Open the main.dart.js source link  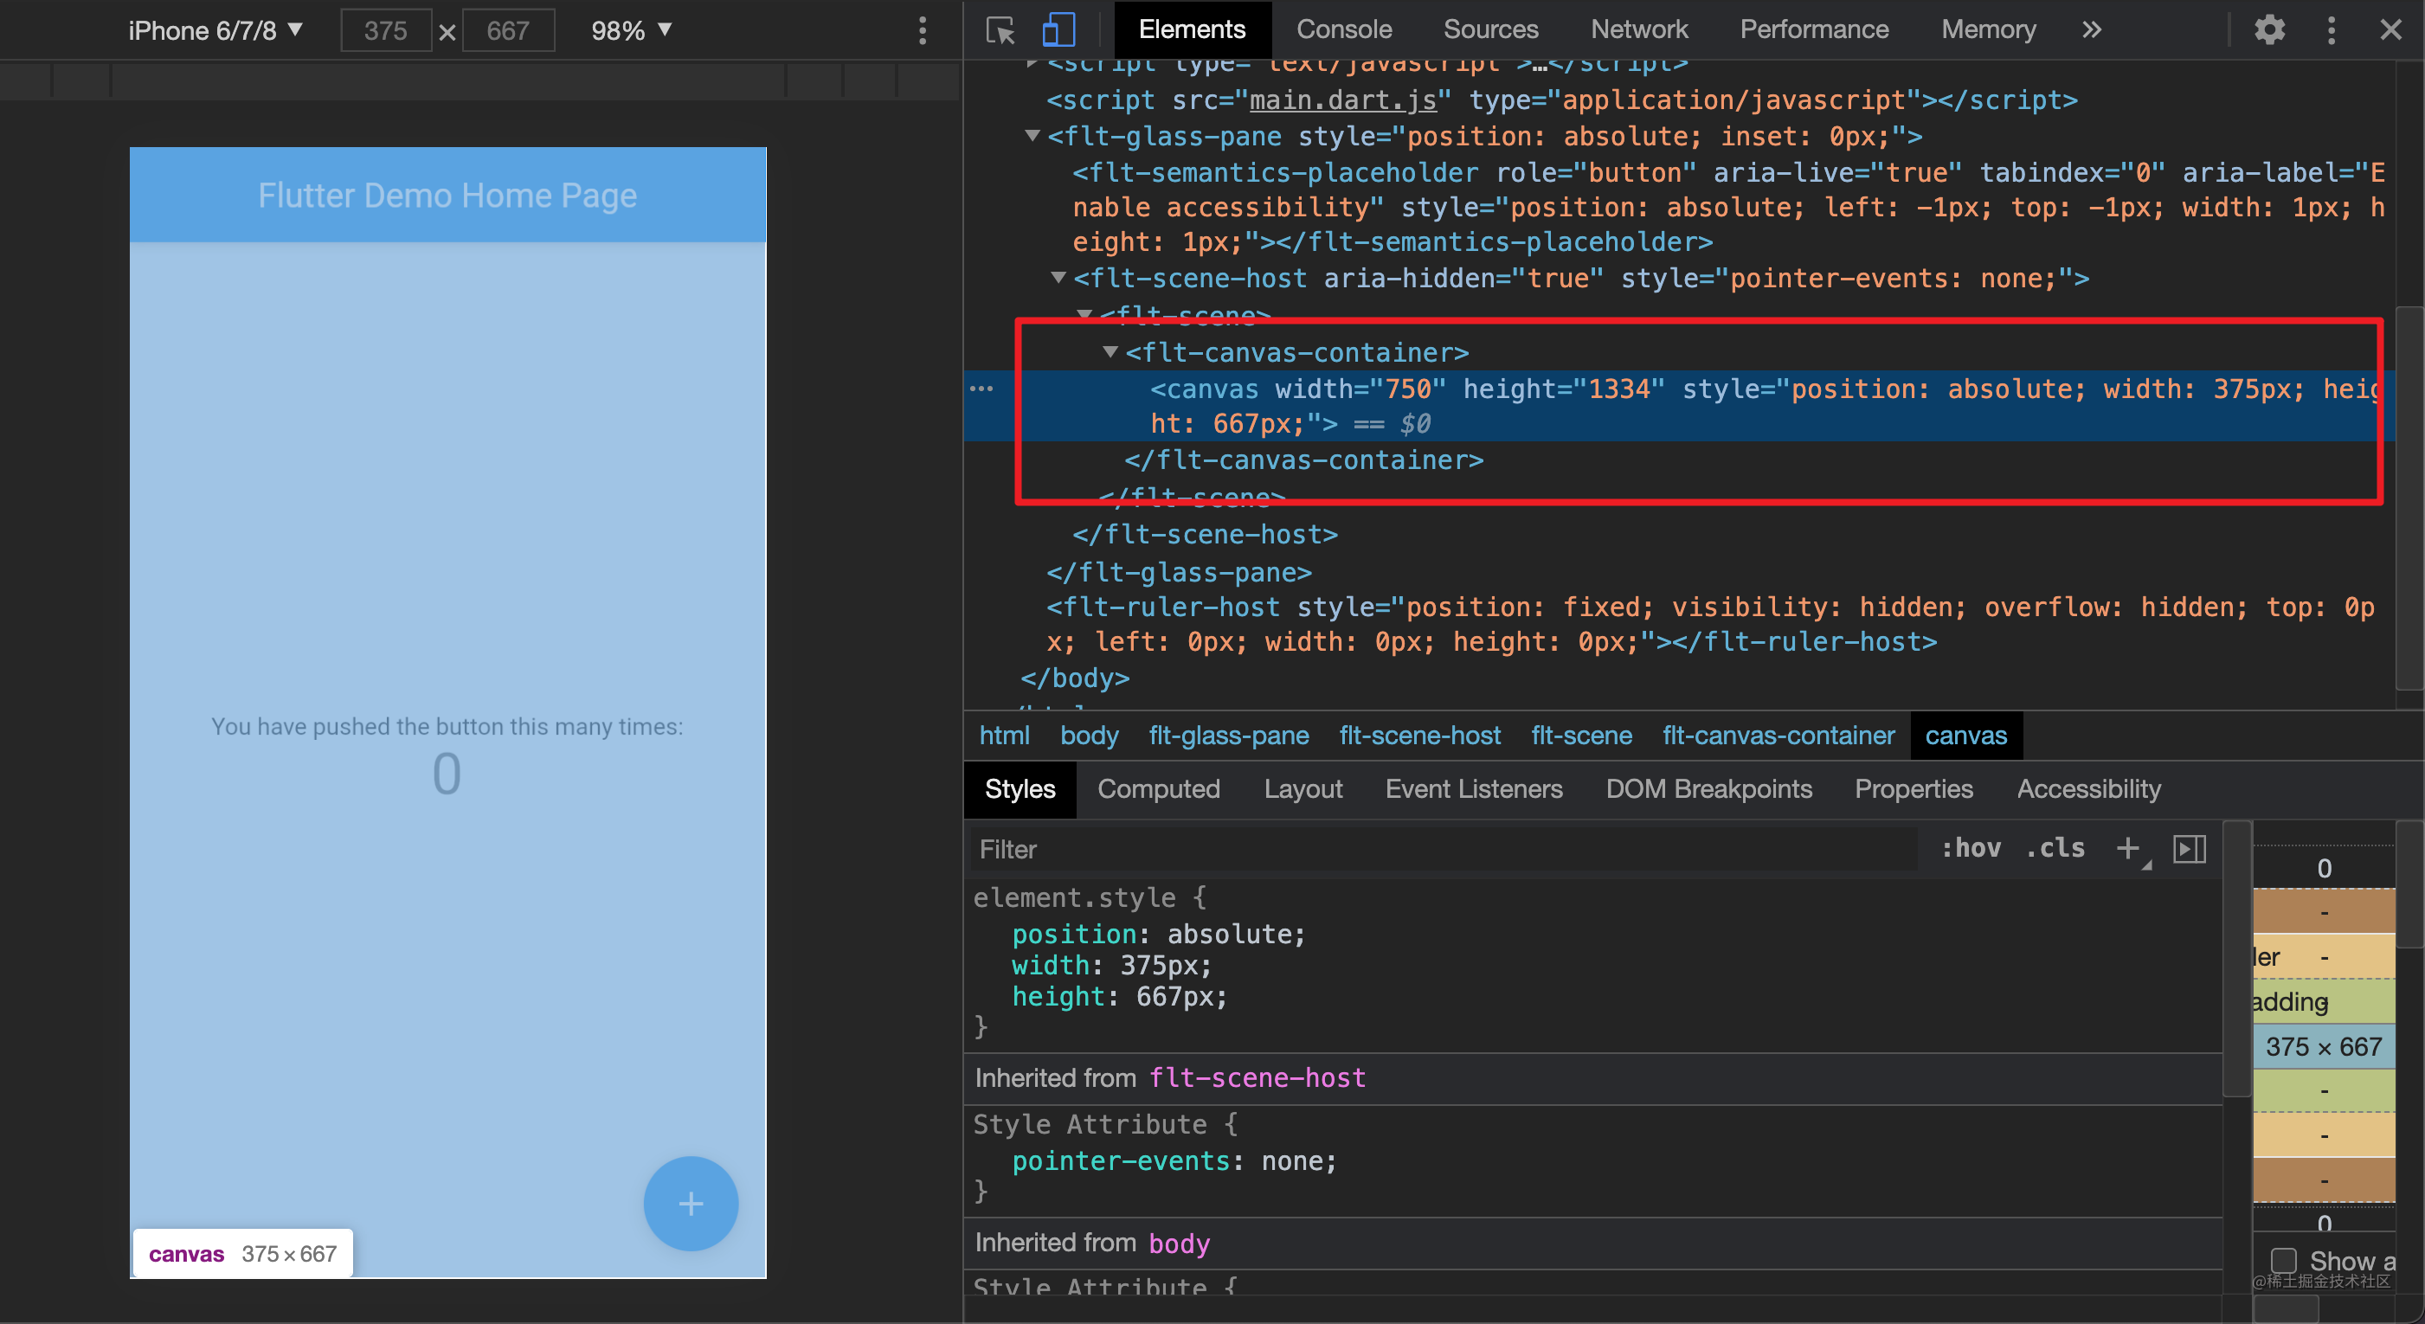[x=1342, y=100]
